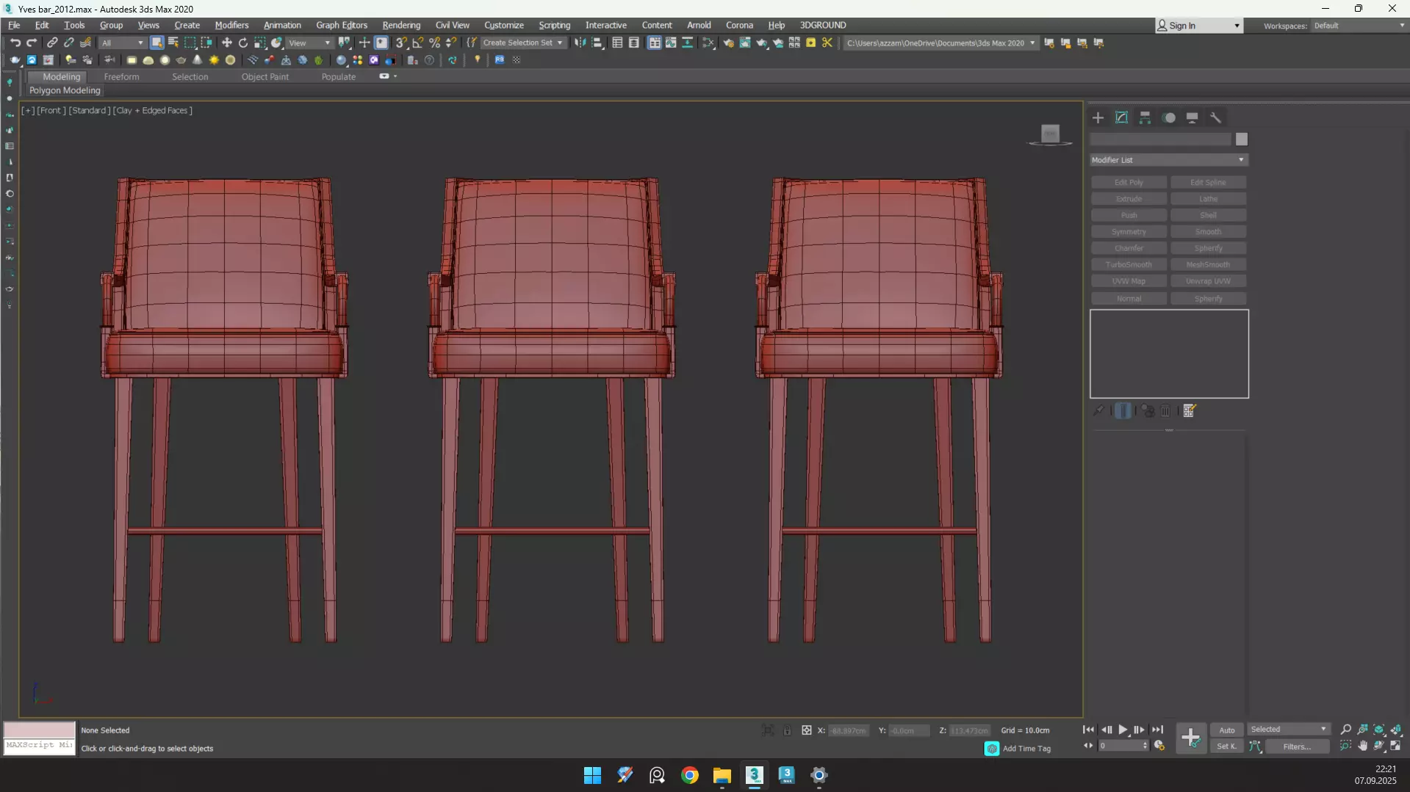This screenshot has width=1410, height=792.
Task: Expand the ribbon minimize options arrow
Action: (x=395, y=76)
